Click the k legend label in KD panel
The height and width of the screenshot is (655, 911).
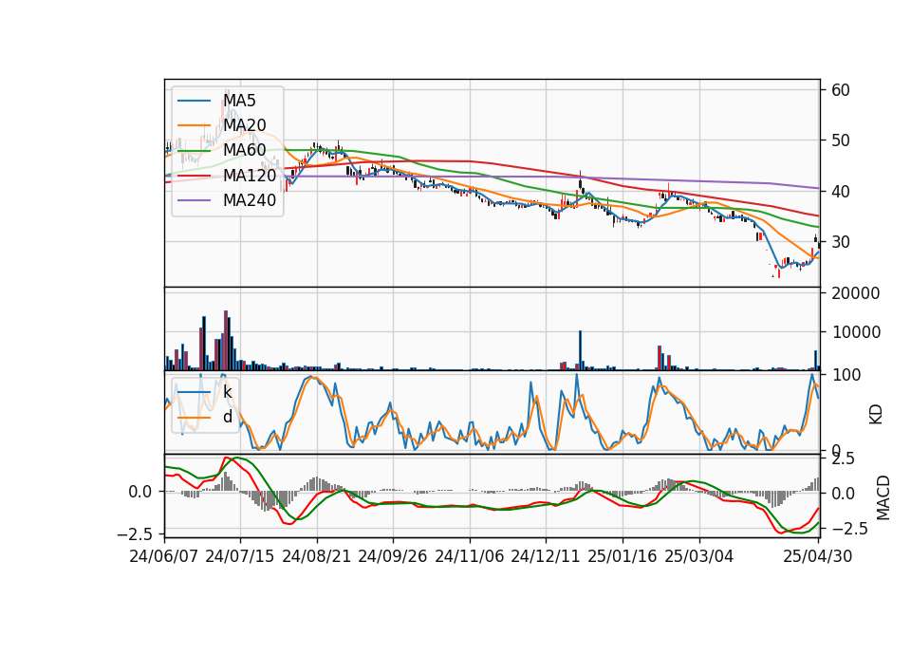click(x=227, y=392)
